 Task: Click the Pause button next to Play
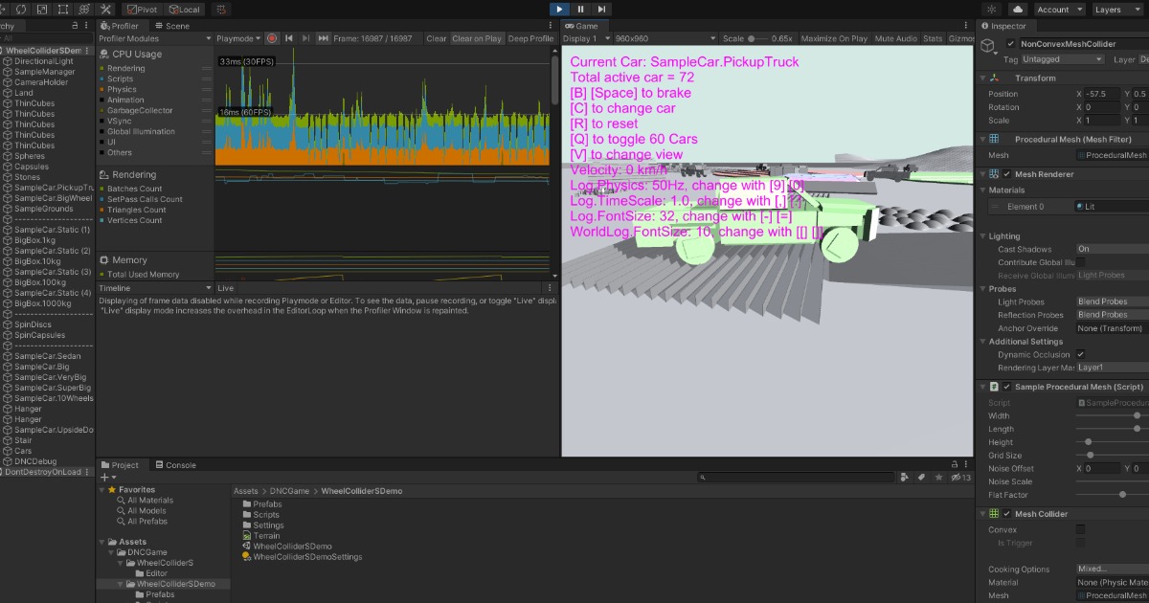[x=582, y=9]
